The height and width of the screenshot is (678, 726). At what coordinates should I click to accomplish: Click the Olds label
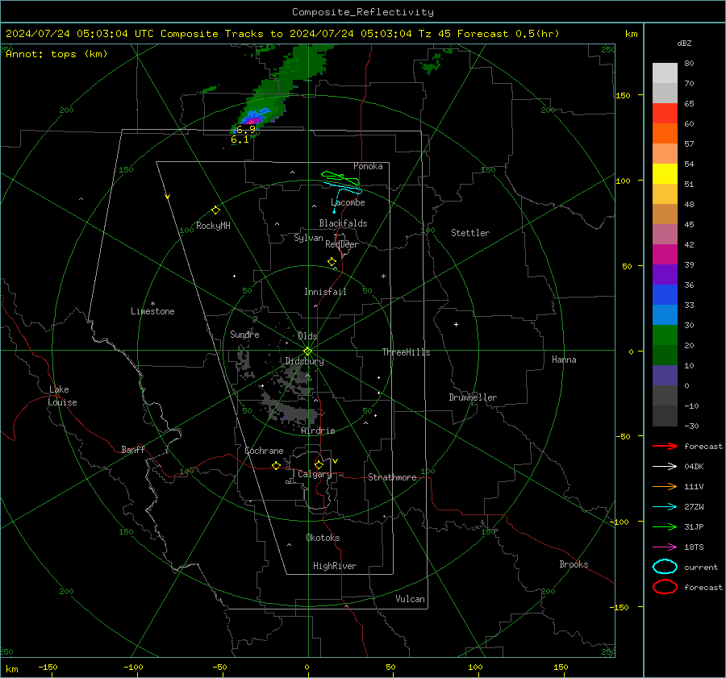pos(307,336)
